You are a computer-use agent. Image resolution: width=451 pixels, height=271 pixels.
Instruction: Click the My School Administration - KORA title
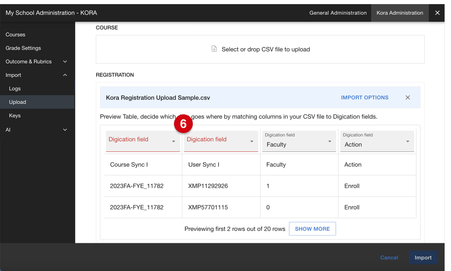coord(51,13)
